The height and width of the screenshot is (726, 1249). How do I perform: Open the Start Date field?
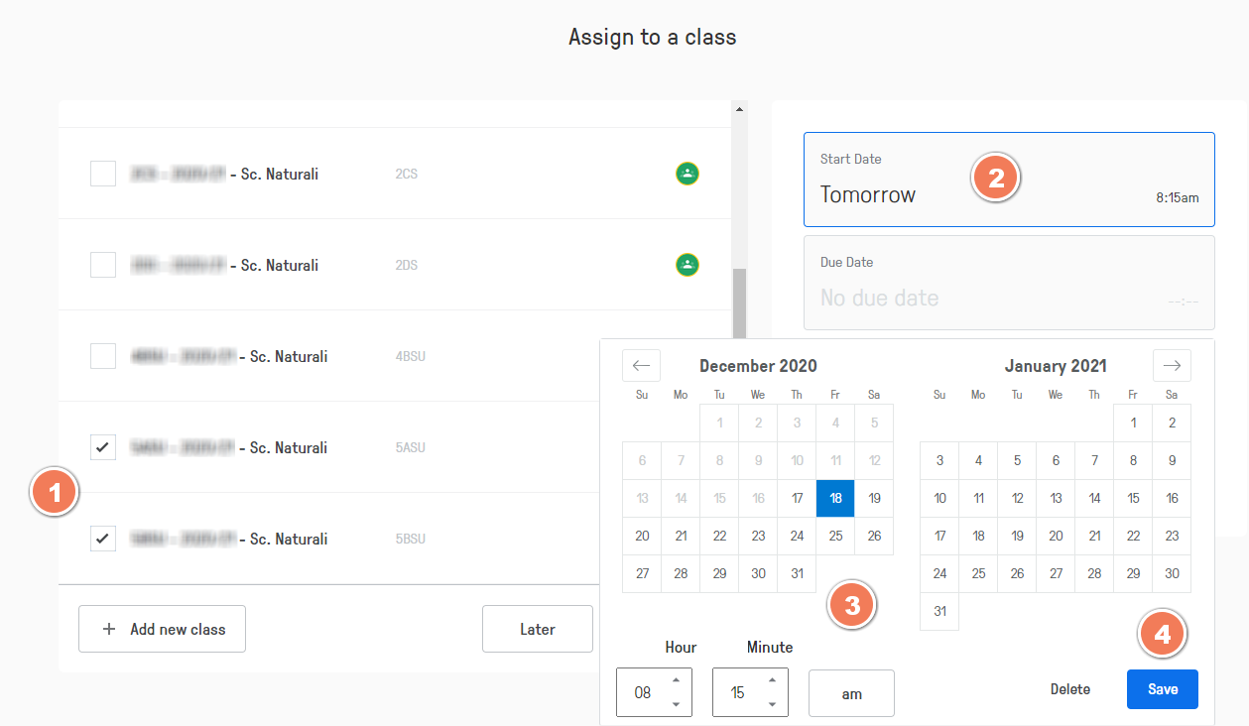pos(1009,181)
